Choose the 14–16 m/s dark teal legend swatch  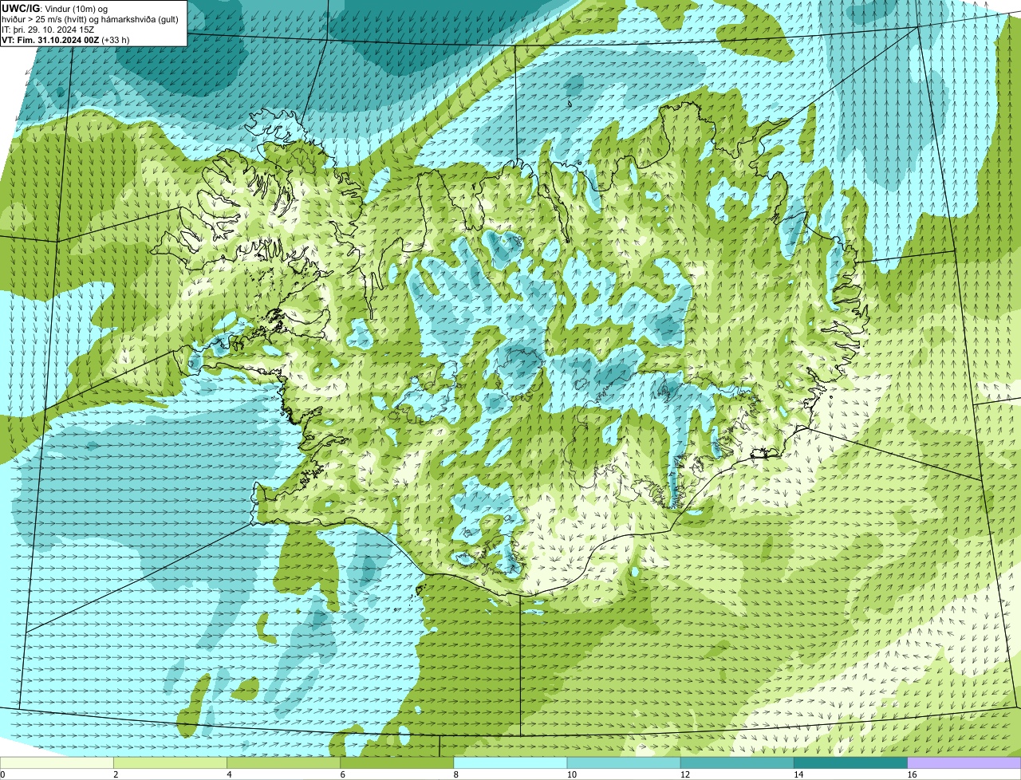pyautogui.click(x=850, y=762)
